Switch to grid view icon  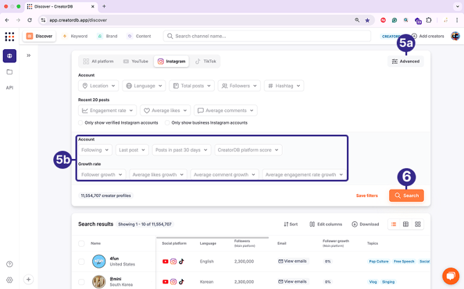tap(418, 224)
